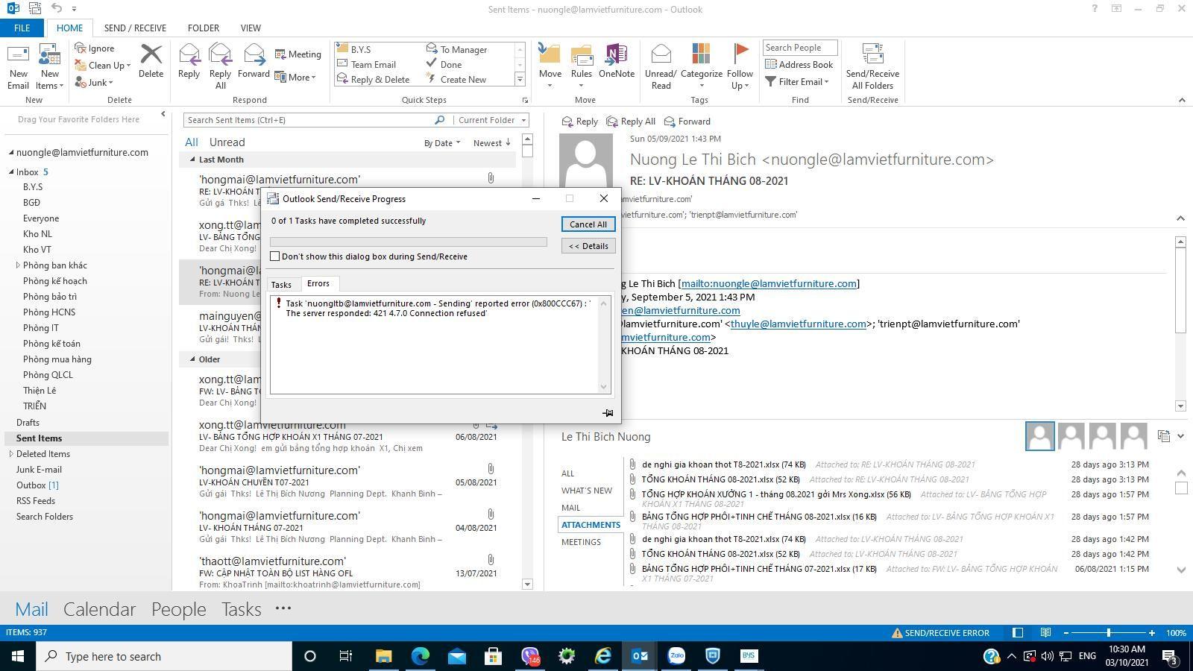Switch to the VIEW ribbon tab

[251, 28]
